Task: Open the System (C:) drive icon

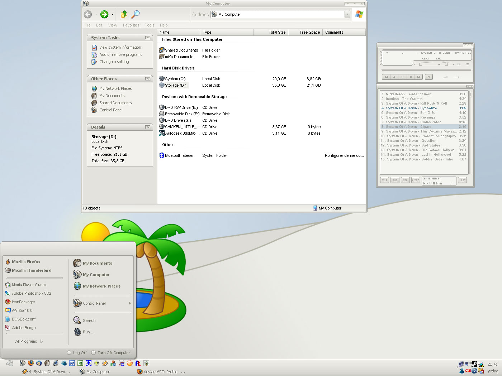Action: (x=162, y=79)
